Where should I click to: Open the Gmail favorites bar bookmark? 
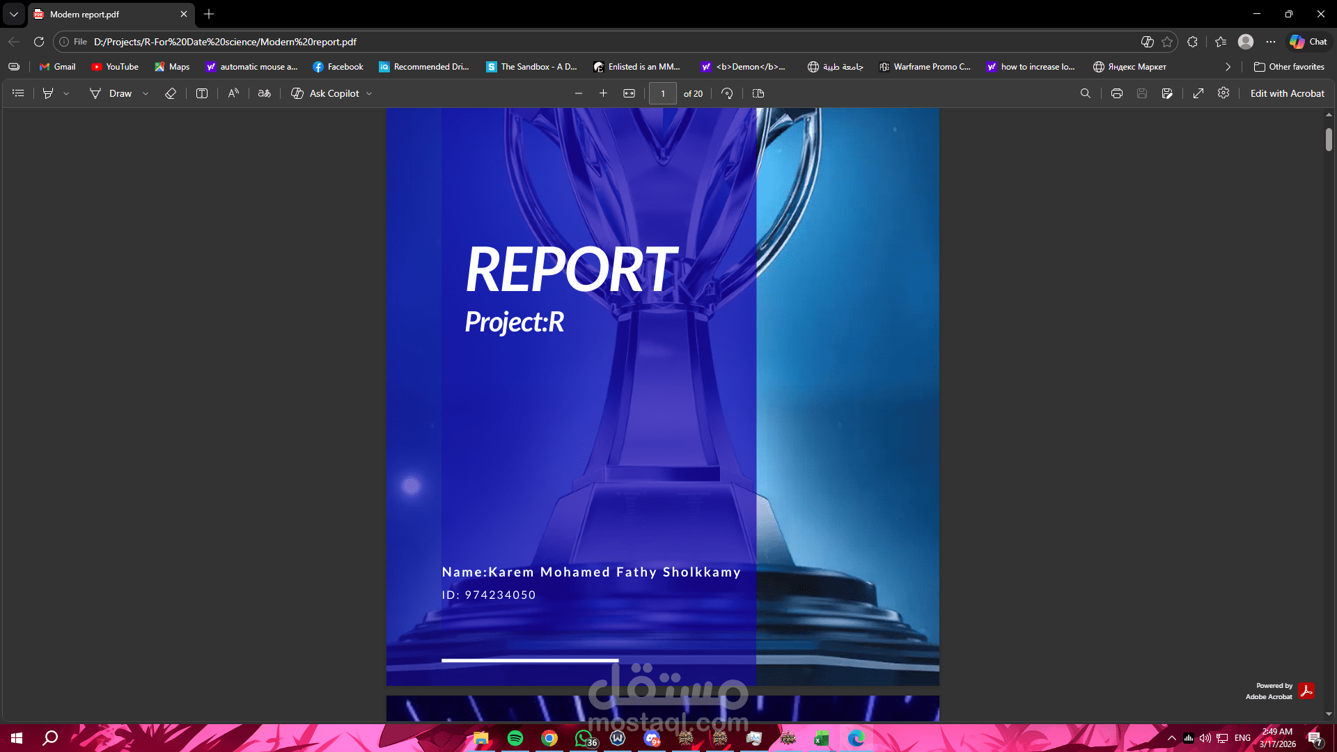tap(57, 66)
